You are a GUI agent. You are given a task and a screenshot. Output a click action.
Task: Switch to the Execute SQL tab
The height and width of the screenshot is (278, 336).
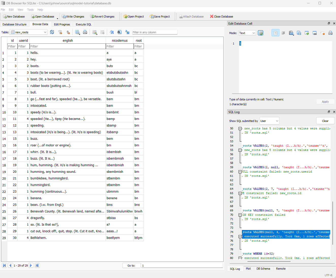point(83,24)
